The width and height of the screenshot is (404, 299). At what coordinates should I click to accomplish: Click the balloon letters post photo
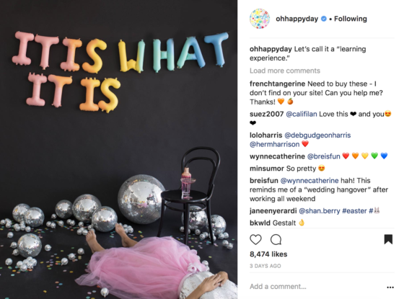(x=118, y=150)
